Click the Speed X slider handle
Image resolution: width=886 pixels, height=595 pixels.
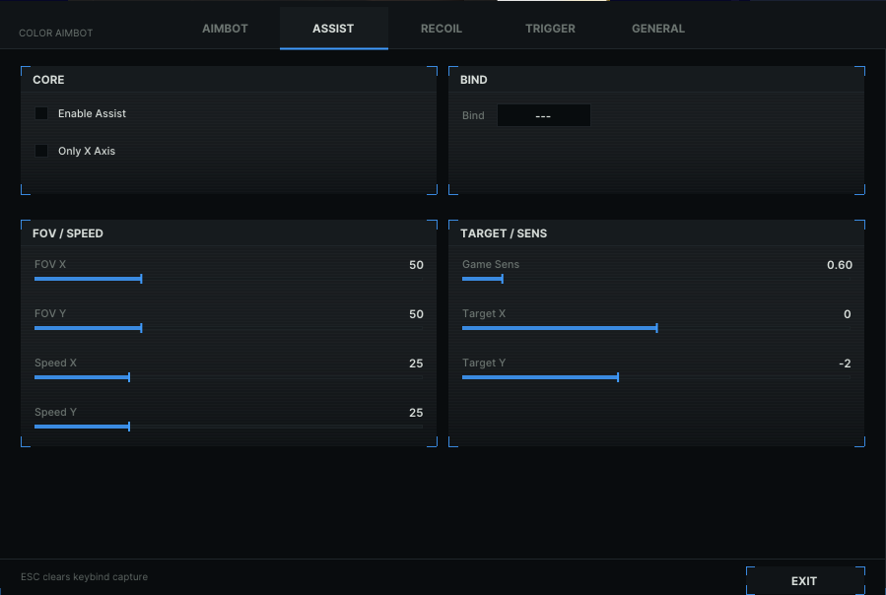coord(129,377)
